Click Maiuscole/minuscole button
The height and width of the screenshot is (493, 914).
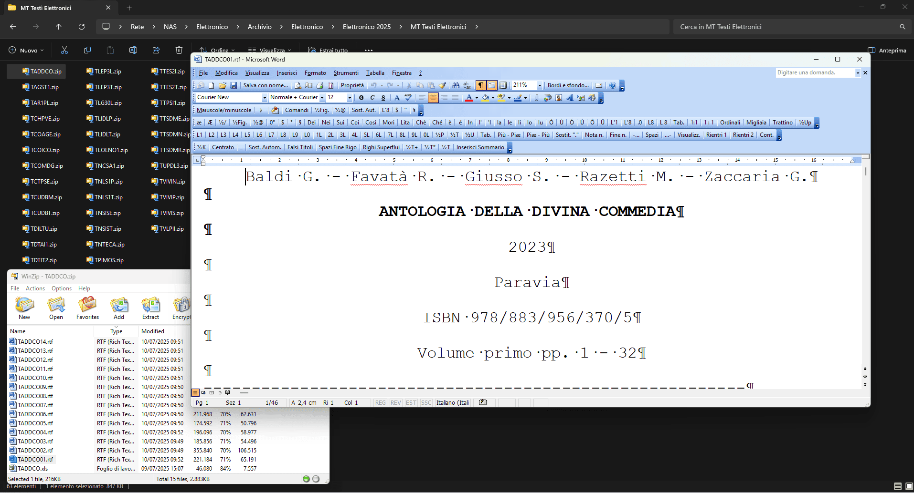point(224,110)
